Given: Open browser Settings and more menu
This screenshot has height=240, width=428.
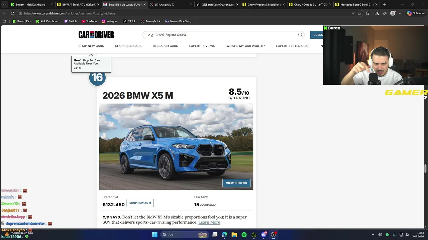Looking at the screenshot, I should pyautogui.click(x=401, y=13).
